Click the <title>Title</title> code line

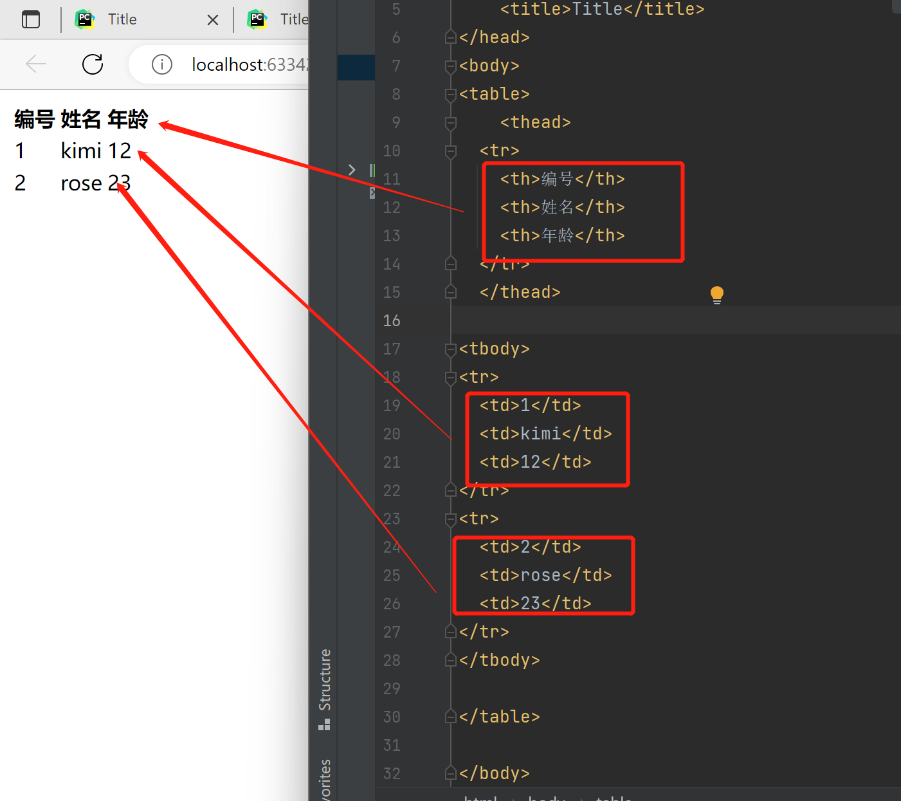pos(603,9)
